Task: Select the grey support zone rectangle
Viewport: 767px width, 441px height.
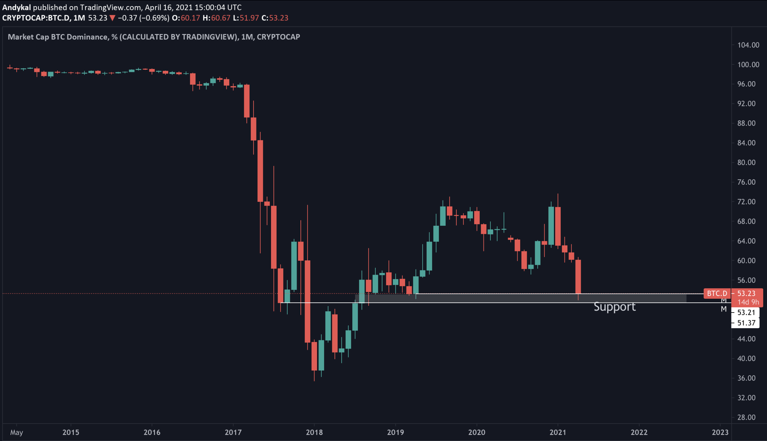Action: pos(515,298)
